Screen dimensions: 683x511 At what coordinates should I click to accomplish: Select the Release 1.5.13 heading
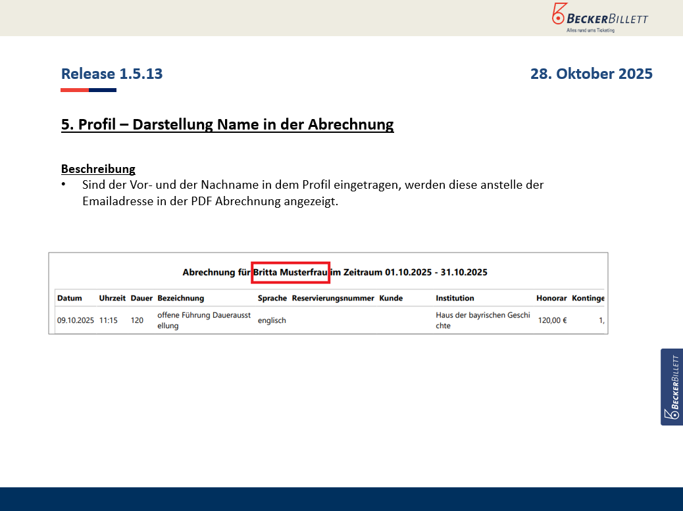tap(112, 74)
